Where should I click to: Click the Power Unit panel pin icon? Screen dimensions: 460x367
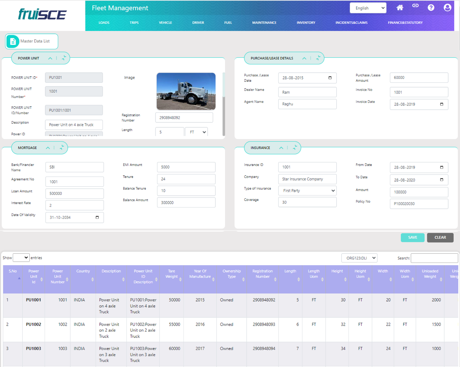64,58
